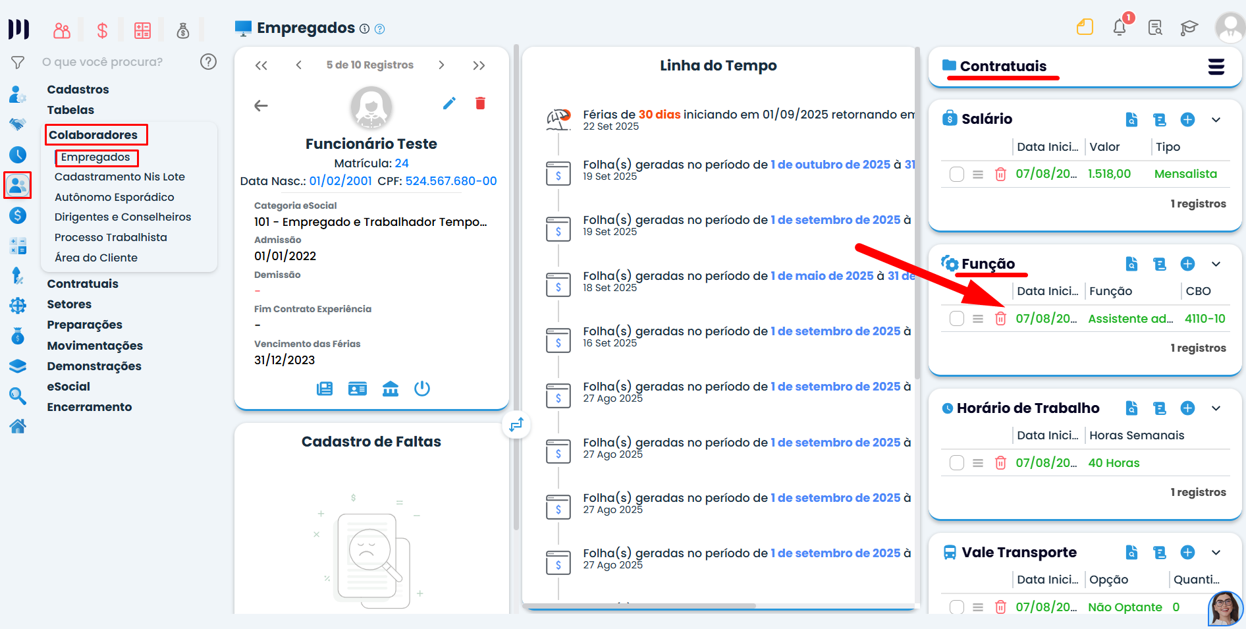Click the home icon in left sidebar
This screenshot has width=1246, height=629.
tap(18, 426)
